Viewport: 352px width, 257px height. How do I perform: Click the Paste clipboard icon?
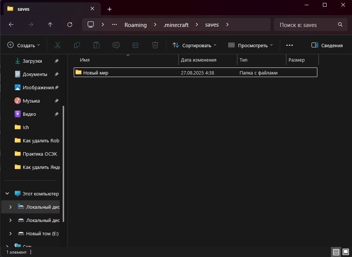tap(96, 45)
